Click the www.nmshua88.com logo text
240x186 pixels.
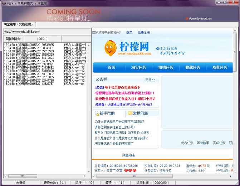[x=134, y=54]
